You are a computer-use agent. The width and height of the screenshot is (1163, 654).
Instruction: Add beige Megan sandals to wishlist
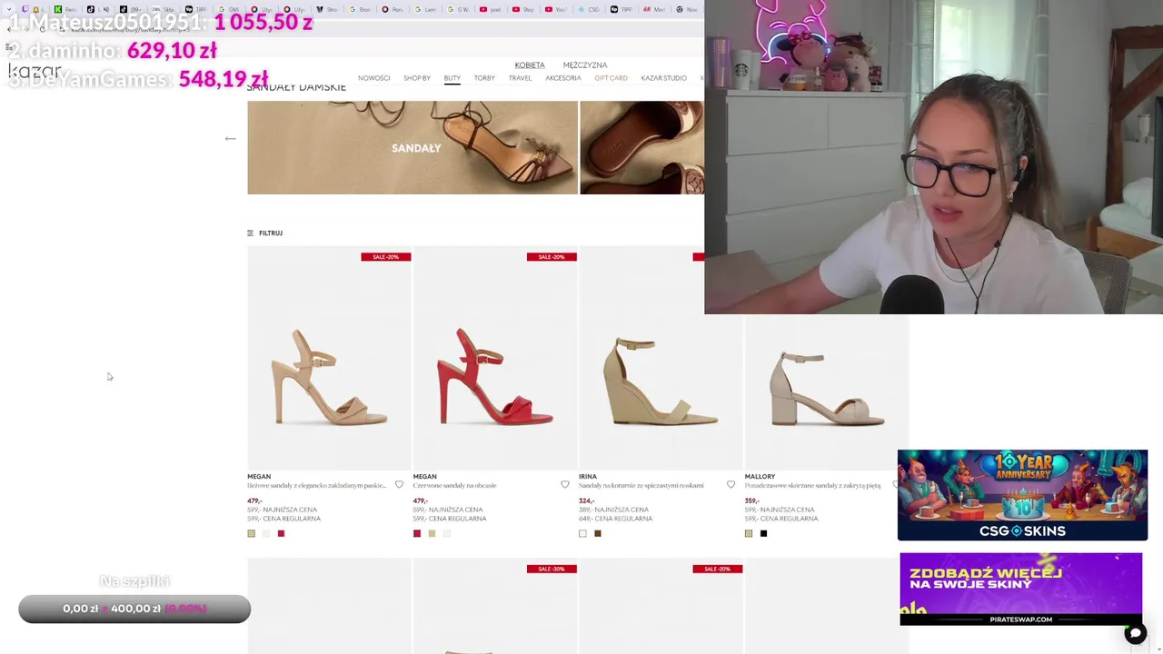[x=399, y=485]
